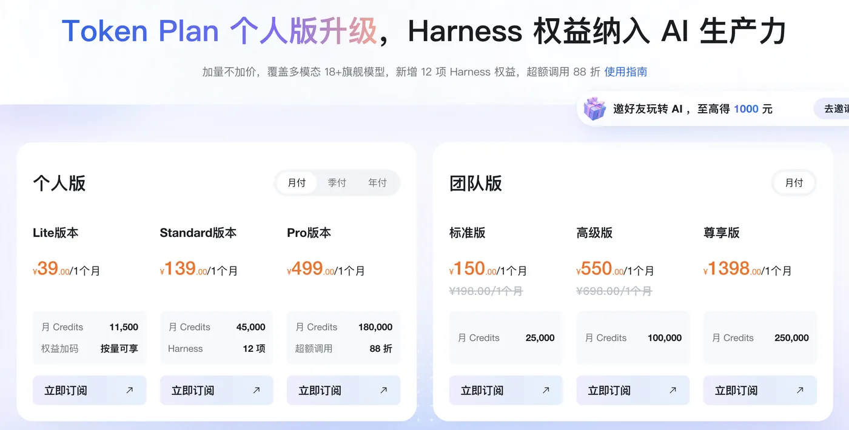849x430 pixels.
Task: Click the crossed-out ¥698.00 original price
Action: [614, 291]
